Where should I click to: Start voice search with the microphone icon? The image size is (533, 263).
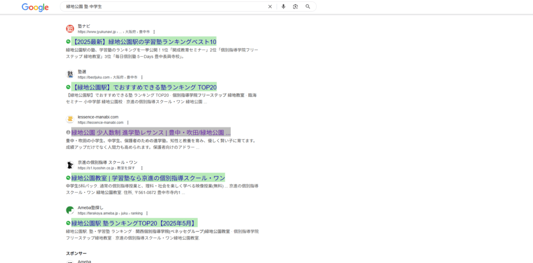point(284,7)
